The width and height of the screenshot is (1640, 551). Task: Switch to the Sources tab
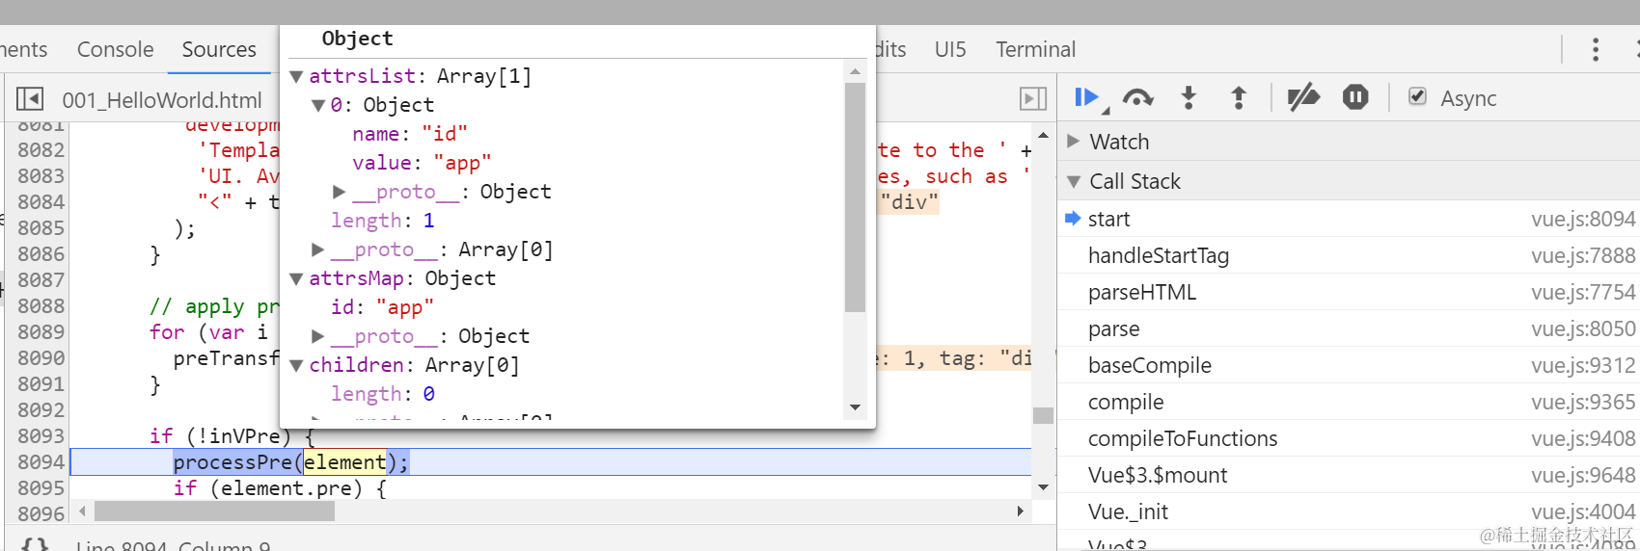[219, 49]
